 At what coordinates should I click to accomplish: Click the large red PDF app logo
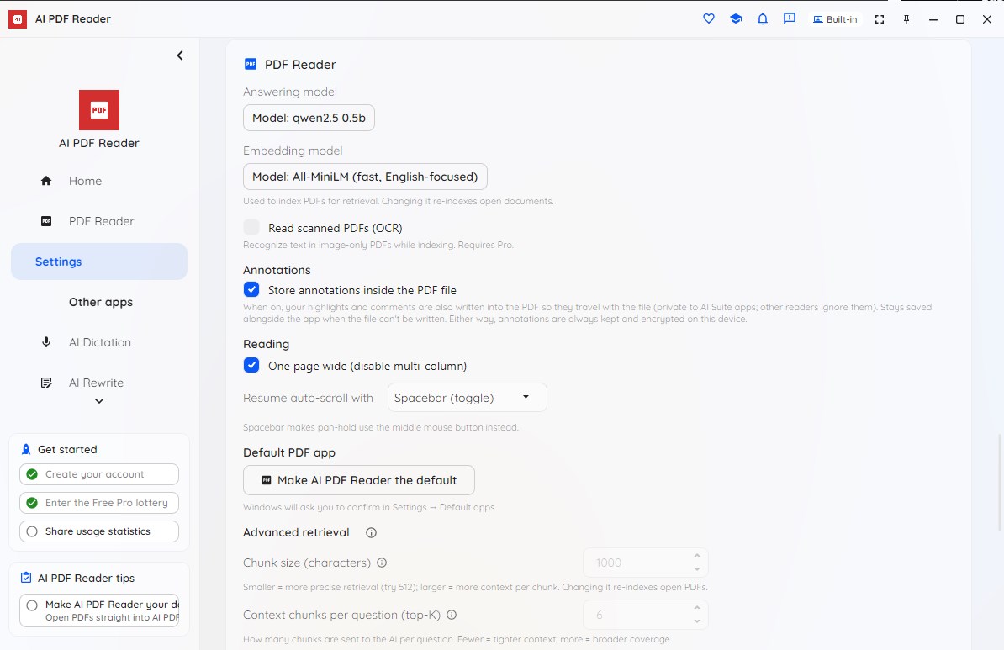point(98,110)
